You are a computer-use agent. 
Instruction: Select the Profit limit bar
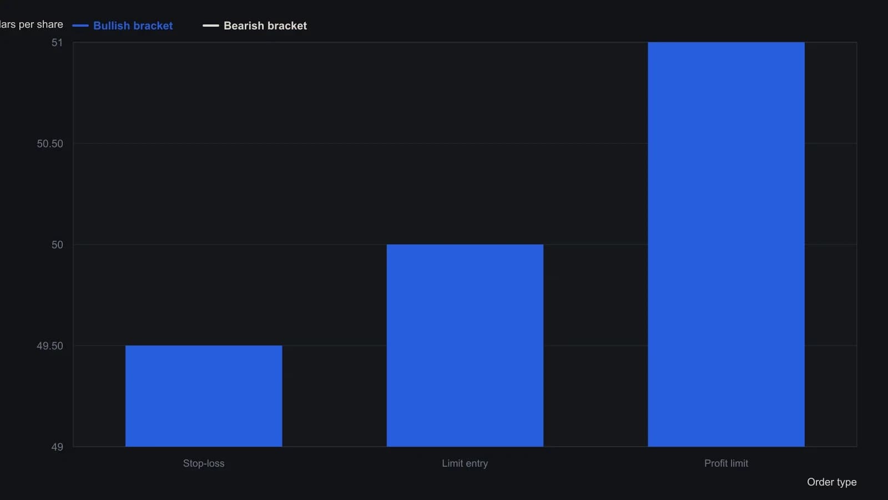726,244
